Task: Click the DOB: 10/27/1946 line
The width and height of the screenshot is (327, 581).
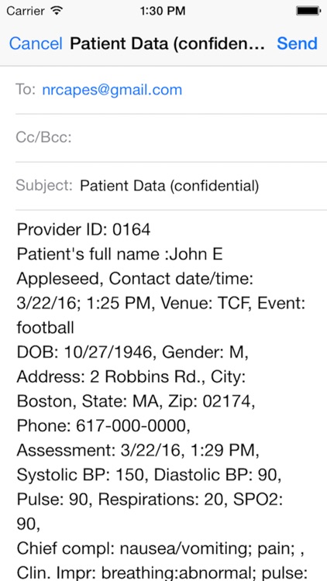Action: pos(133,352)
